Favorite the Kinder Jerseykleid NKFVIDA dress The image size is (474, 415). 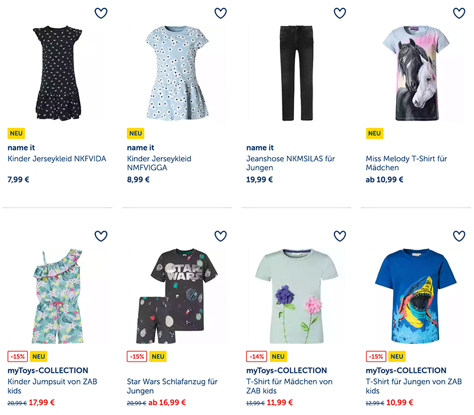point(101,13)
